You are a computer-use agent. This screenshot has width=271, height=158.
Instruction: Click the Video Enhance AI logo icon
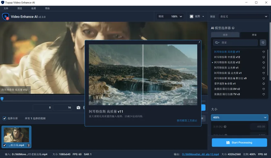pyautogui.click(x=6, y=17)
